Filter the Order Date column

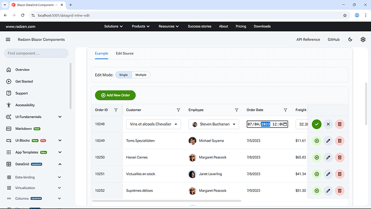286,110
